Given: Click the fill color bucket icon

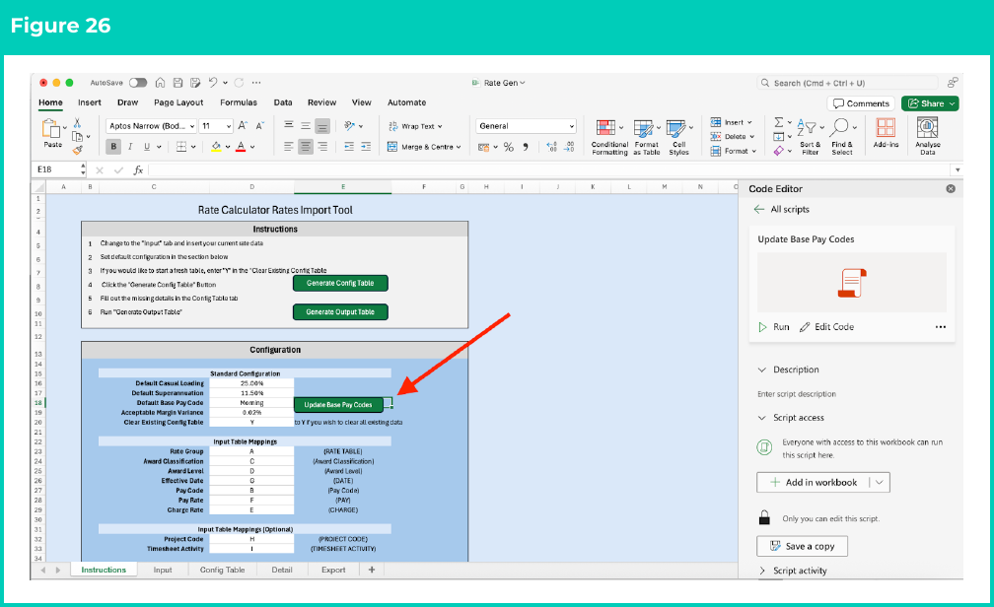Looking at the screenshot, I should click(x=216, y=147).
